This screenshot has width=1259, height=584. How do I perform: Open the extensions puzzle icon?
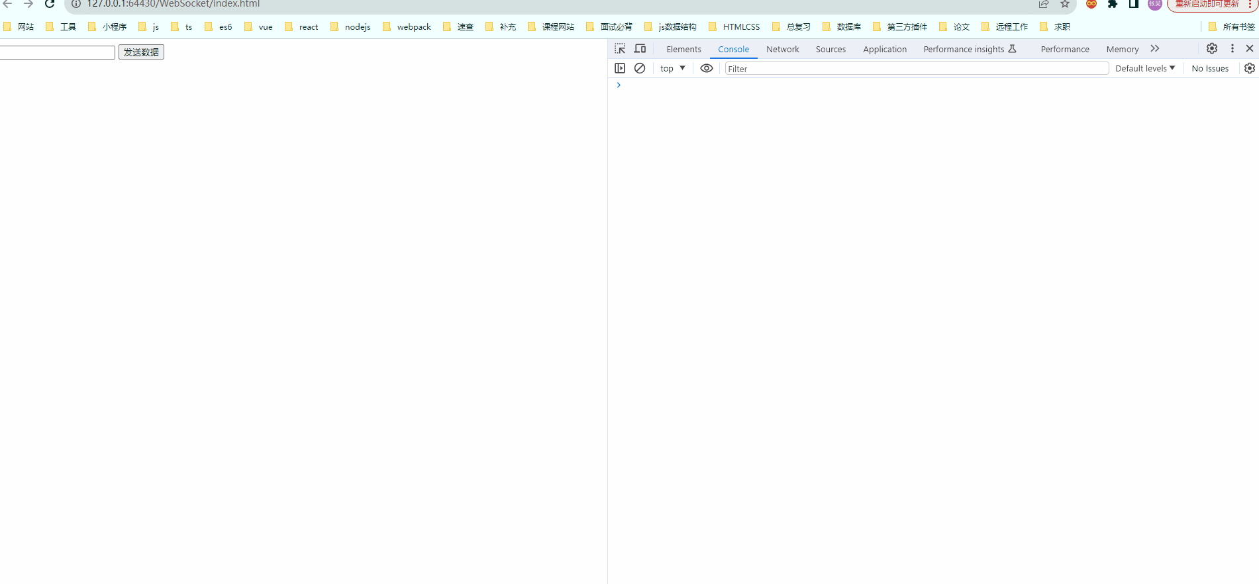pyautogui.click(x=1113, y=4)
